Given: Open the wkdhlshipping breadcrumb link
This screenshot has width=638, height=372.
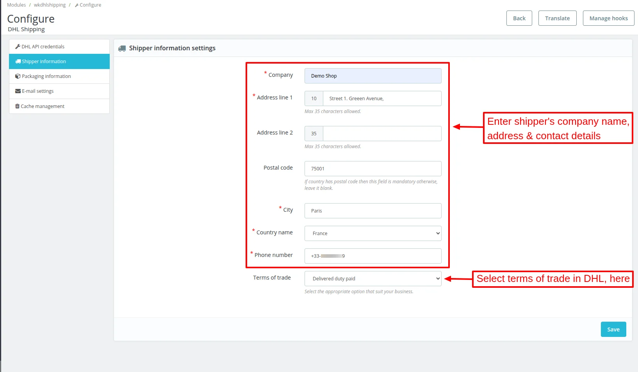Looking at the screenshot, I should point(50,5).
